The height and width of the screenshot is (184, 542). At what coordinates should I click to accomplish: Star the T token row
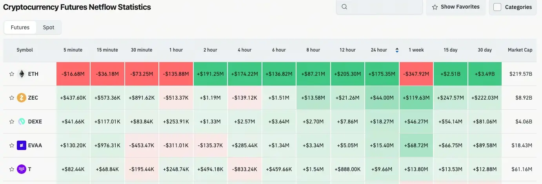[12, 169]
